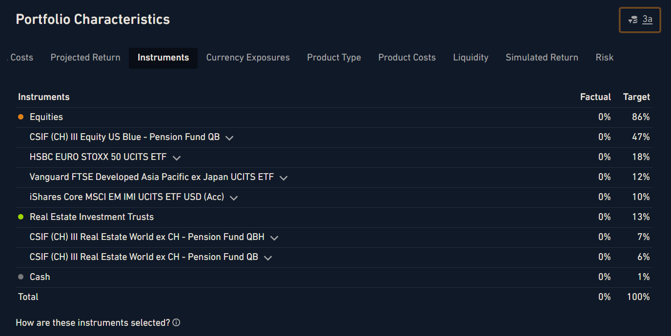
Task: Click info icon beside instrument selection question
Action: 177,323
